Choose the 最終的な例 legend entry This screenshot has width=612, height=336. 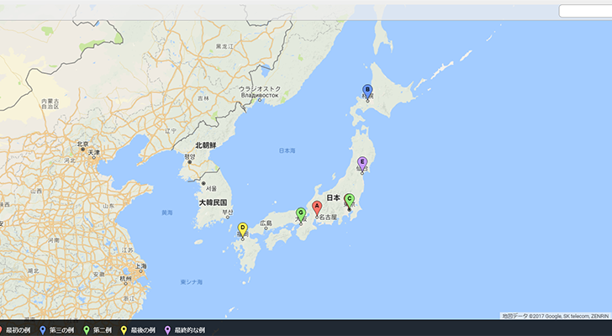tap(189, 330)
